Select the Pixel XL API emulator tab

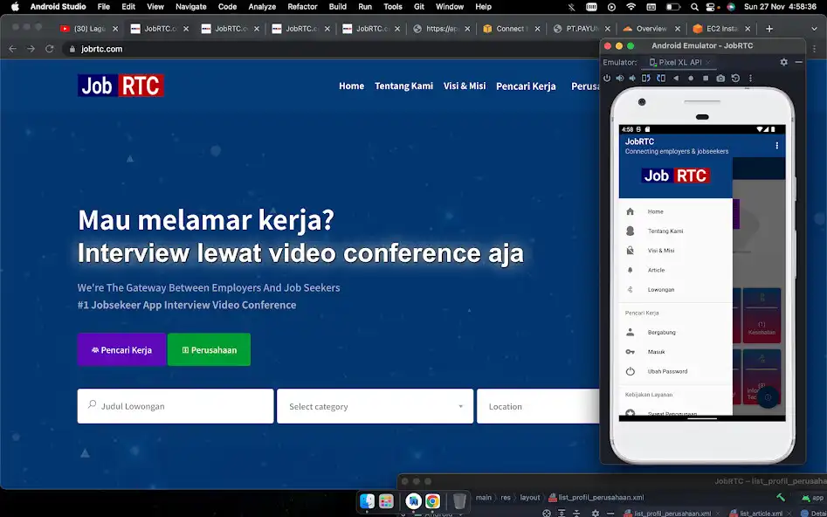pyautogui.click(x=680, y=62)
